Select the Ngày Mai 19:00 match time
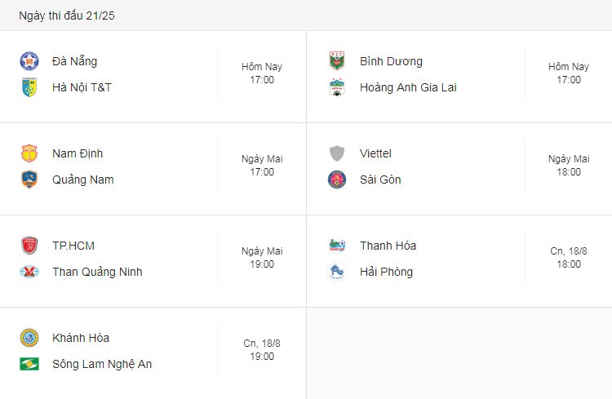The width and height of the screenshot is (612, 399). pos(262,257)
